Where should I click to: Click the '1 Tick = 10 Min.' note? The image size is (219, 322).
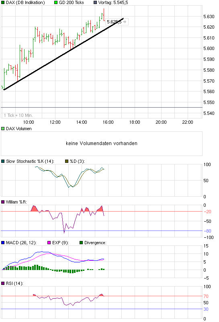[18, 115]
